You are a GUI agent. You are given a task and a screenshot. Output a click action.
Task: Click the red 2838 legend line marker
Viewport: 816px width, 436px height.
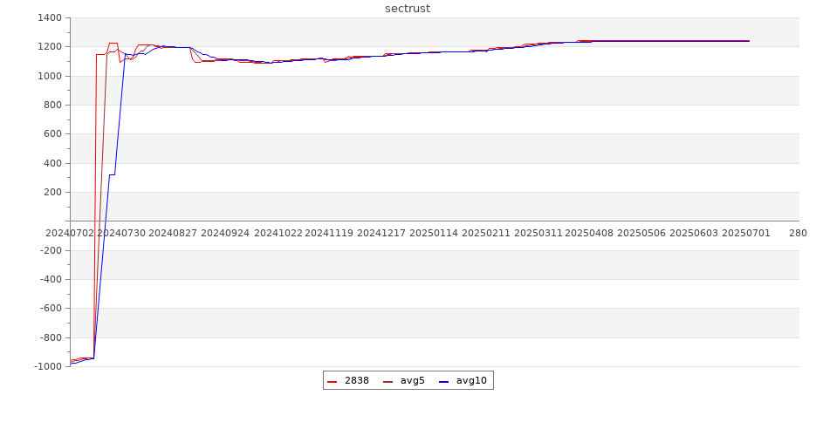click(332, 381)
